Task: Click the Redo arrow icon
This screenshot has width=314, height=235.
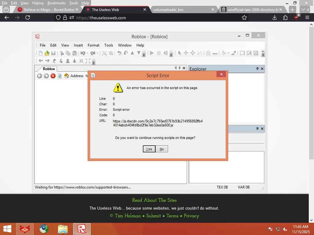Action: pyautogui.click(x=93, y=53)
